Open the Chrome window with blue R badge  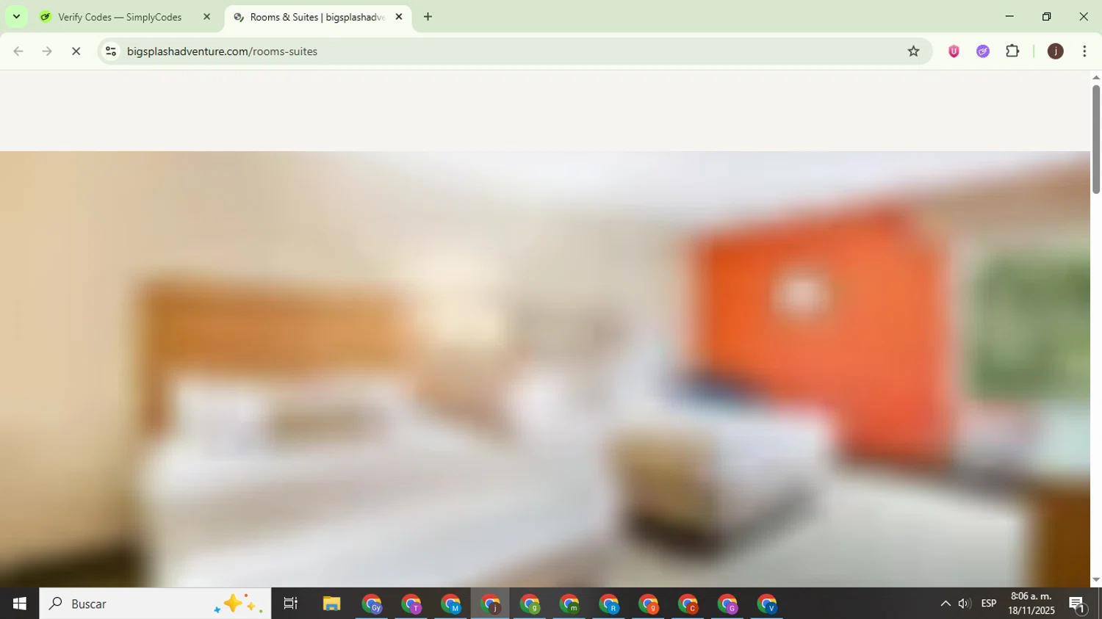(610, 604)
